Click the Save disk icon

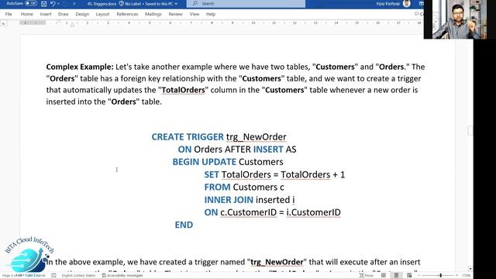pyautogui.click(x=44, y=3)
